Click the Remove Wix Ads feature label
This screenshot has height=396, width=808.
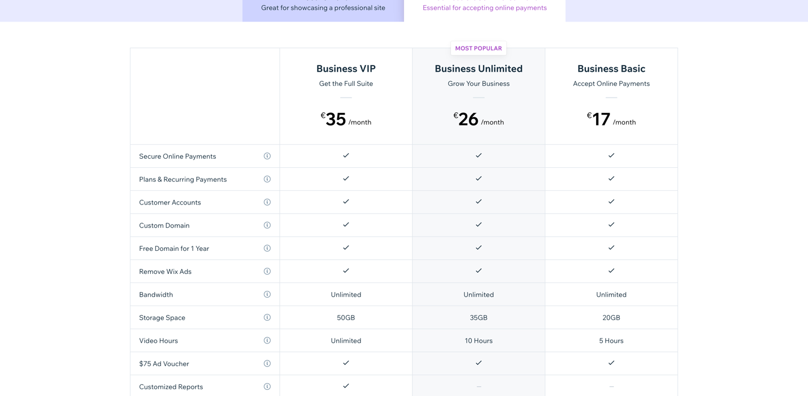click(x=165, y=272)
